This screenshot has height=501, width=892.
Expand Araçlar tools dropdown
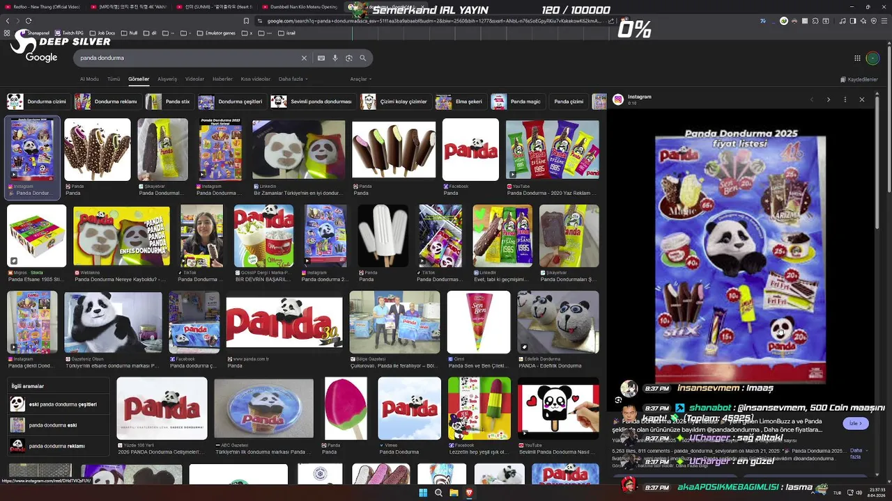click(x=360, y=79)
